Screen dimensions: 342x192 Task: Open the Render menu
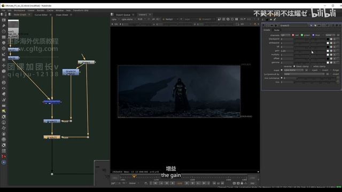tap(41, 11)
